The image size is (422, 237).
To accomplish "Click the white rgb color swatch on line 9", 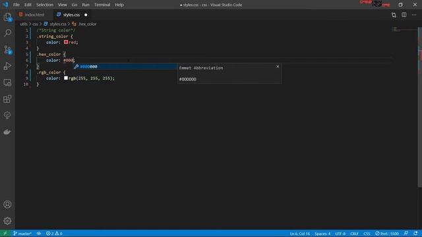I will click(66, 78).
